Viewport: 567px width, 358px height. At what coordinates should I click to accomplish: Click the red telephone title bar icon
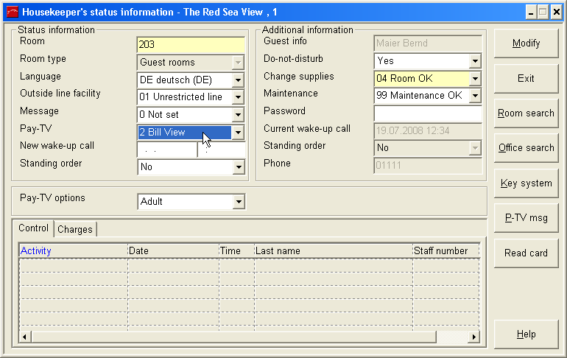pos(12,12)
